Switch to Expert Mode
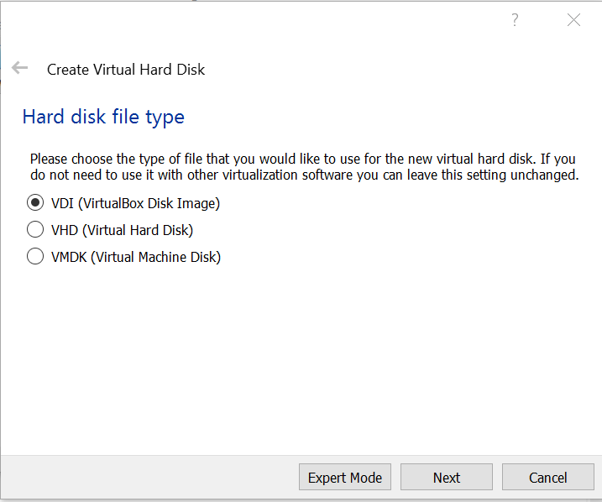Screen dimensions: 602x502 (x=344, y=478)
